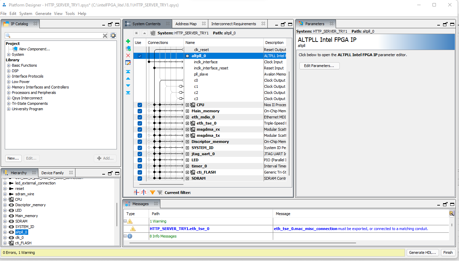Open the edit parameters icon in System Contents sidebar
Screen dimensions: 459x261
[128, 63]
